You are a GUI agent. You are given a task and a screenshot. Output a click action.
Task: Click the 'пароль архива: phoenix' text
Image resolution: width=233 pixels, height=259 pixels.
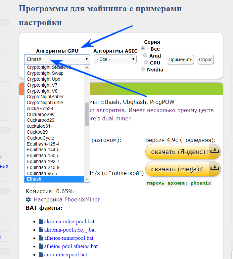(179, 183)
